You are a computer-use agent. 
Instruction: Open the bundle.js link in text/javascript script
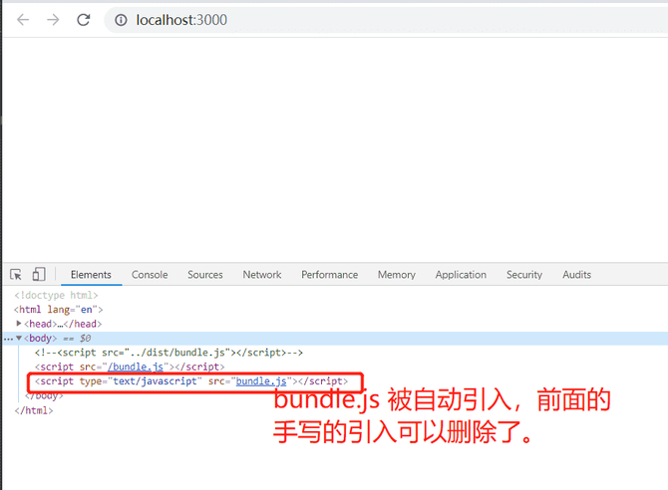261,381
